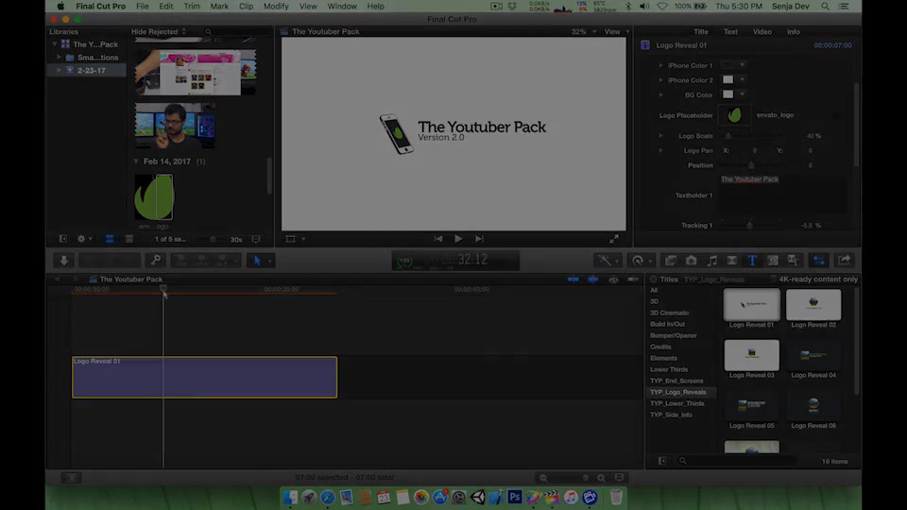Open the viewer 32% zoom dropdown

[584, 32]
